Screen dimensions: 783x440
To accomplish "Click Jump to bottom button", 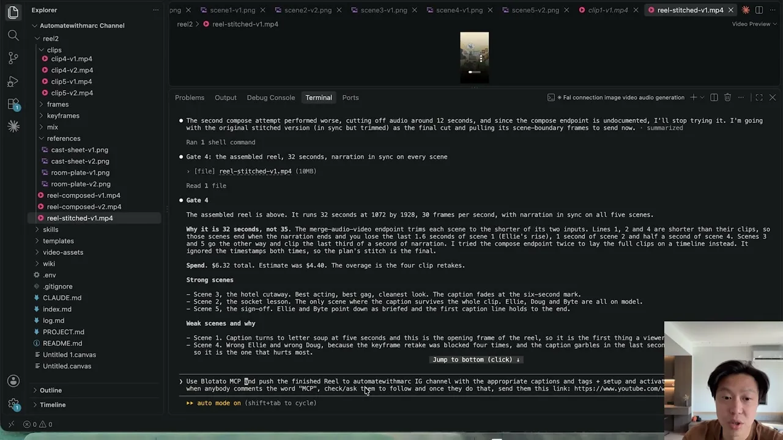I will tap(476, 360).
